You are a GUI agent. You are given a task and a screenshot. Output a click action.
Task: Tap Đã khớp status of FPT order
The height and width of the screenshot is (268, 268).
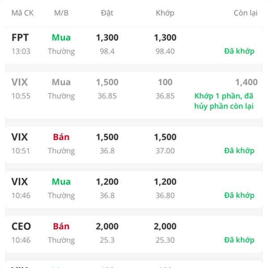tap(239, 51)
